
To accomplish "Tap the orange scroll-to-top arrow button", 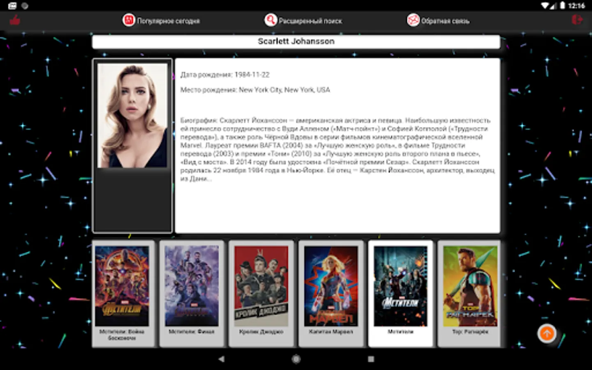I will click(x=547, y=334).
